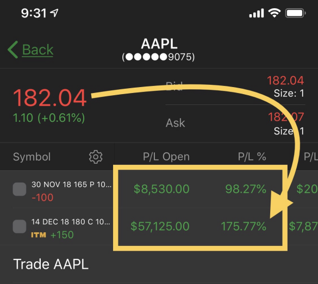The image size is (318, 284).
Task: Tap the Bid price 182.04
Action: click(x=285, y=81)
